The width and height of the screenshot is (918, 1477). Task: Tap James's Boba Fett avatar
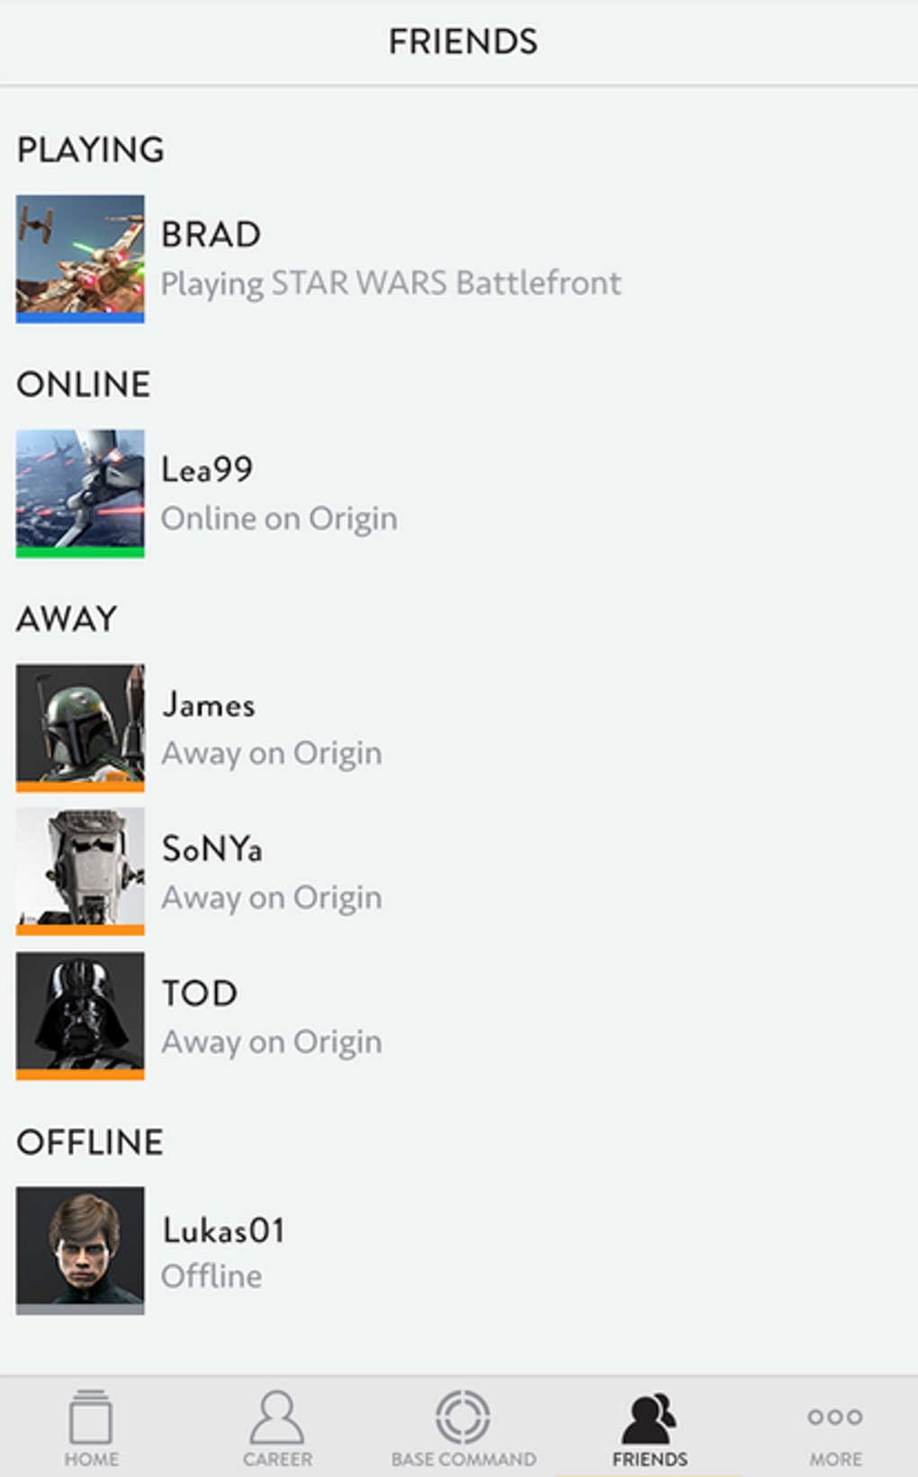tap(80, 728)
